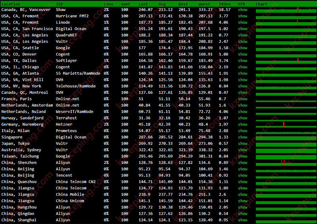Select the 322.65 average value cell
Screen dimensions: 317x224
coord(166,150)
